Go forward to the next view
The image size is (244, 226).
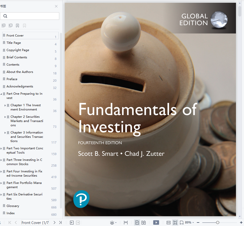[x=78, y=222]
